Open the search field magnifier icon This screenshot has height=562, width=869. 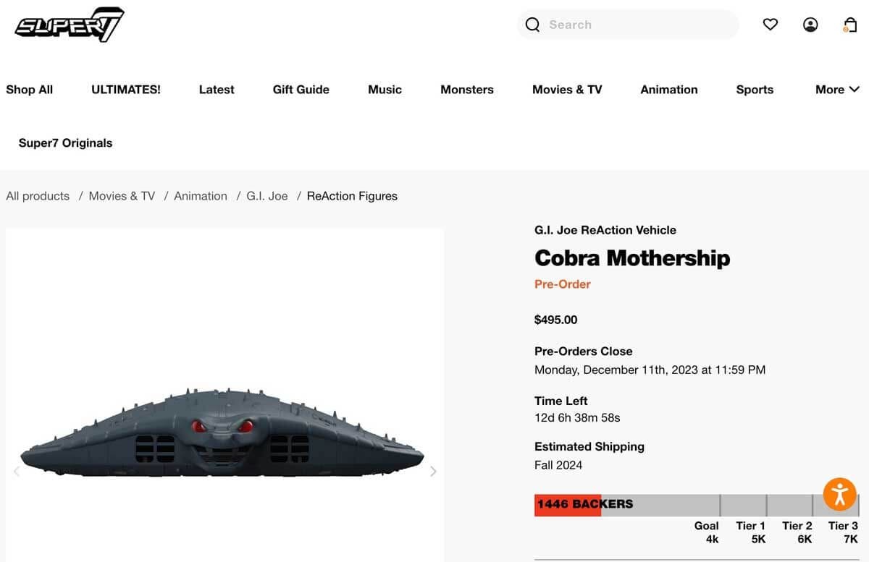(x=532, y=24)
